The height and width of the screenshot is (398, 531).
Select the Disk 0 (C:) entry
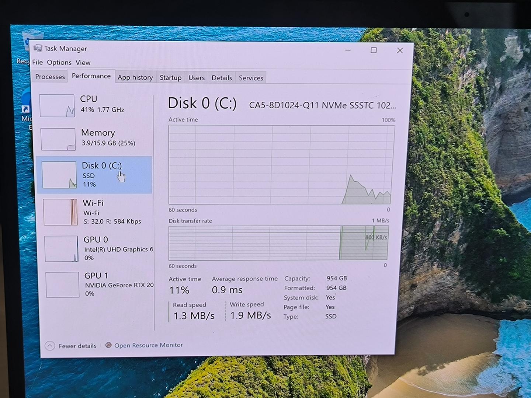[101, 175]
